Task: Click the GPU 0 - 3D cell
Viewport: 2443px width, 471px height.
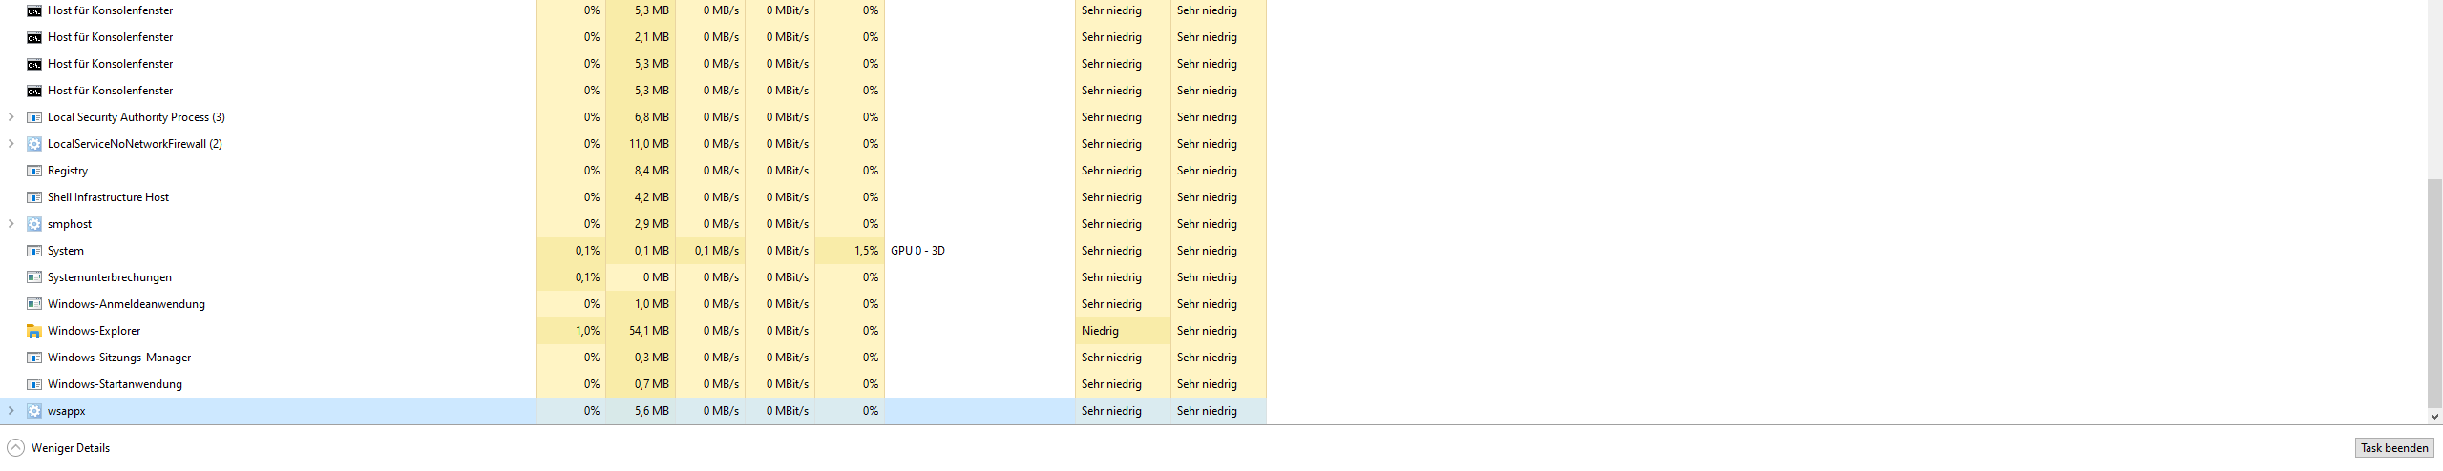Action: click(x=979, y=251)
